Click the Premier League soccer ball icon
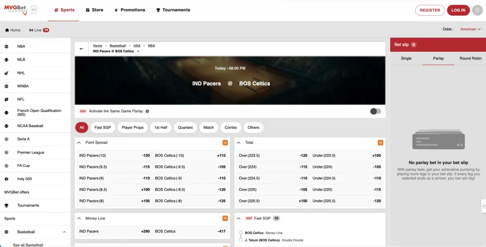The width and height of the screenshot is (486, 247). [x=6, y=153]
